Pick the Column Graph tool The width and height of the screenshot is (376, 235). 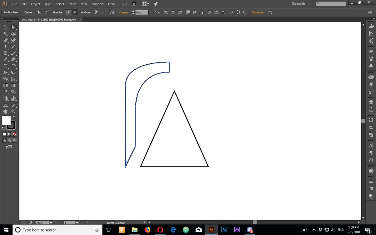[13, 99]
